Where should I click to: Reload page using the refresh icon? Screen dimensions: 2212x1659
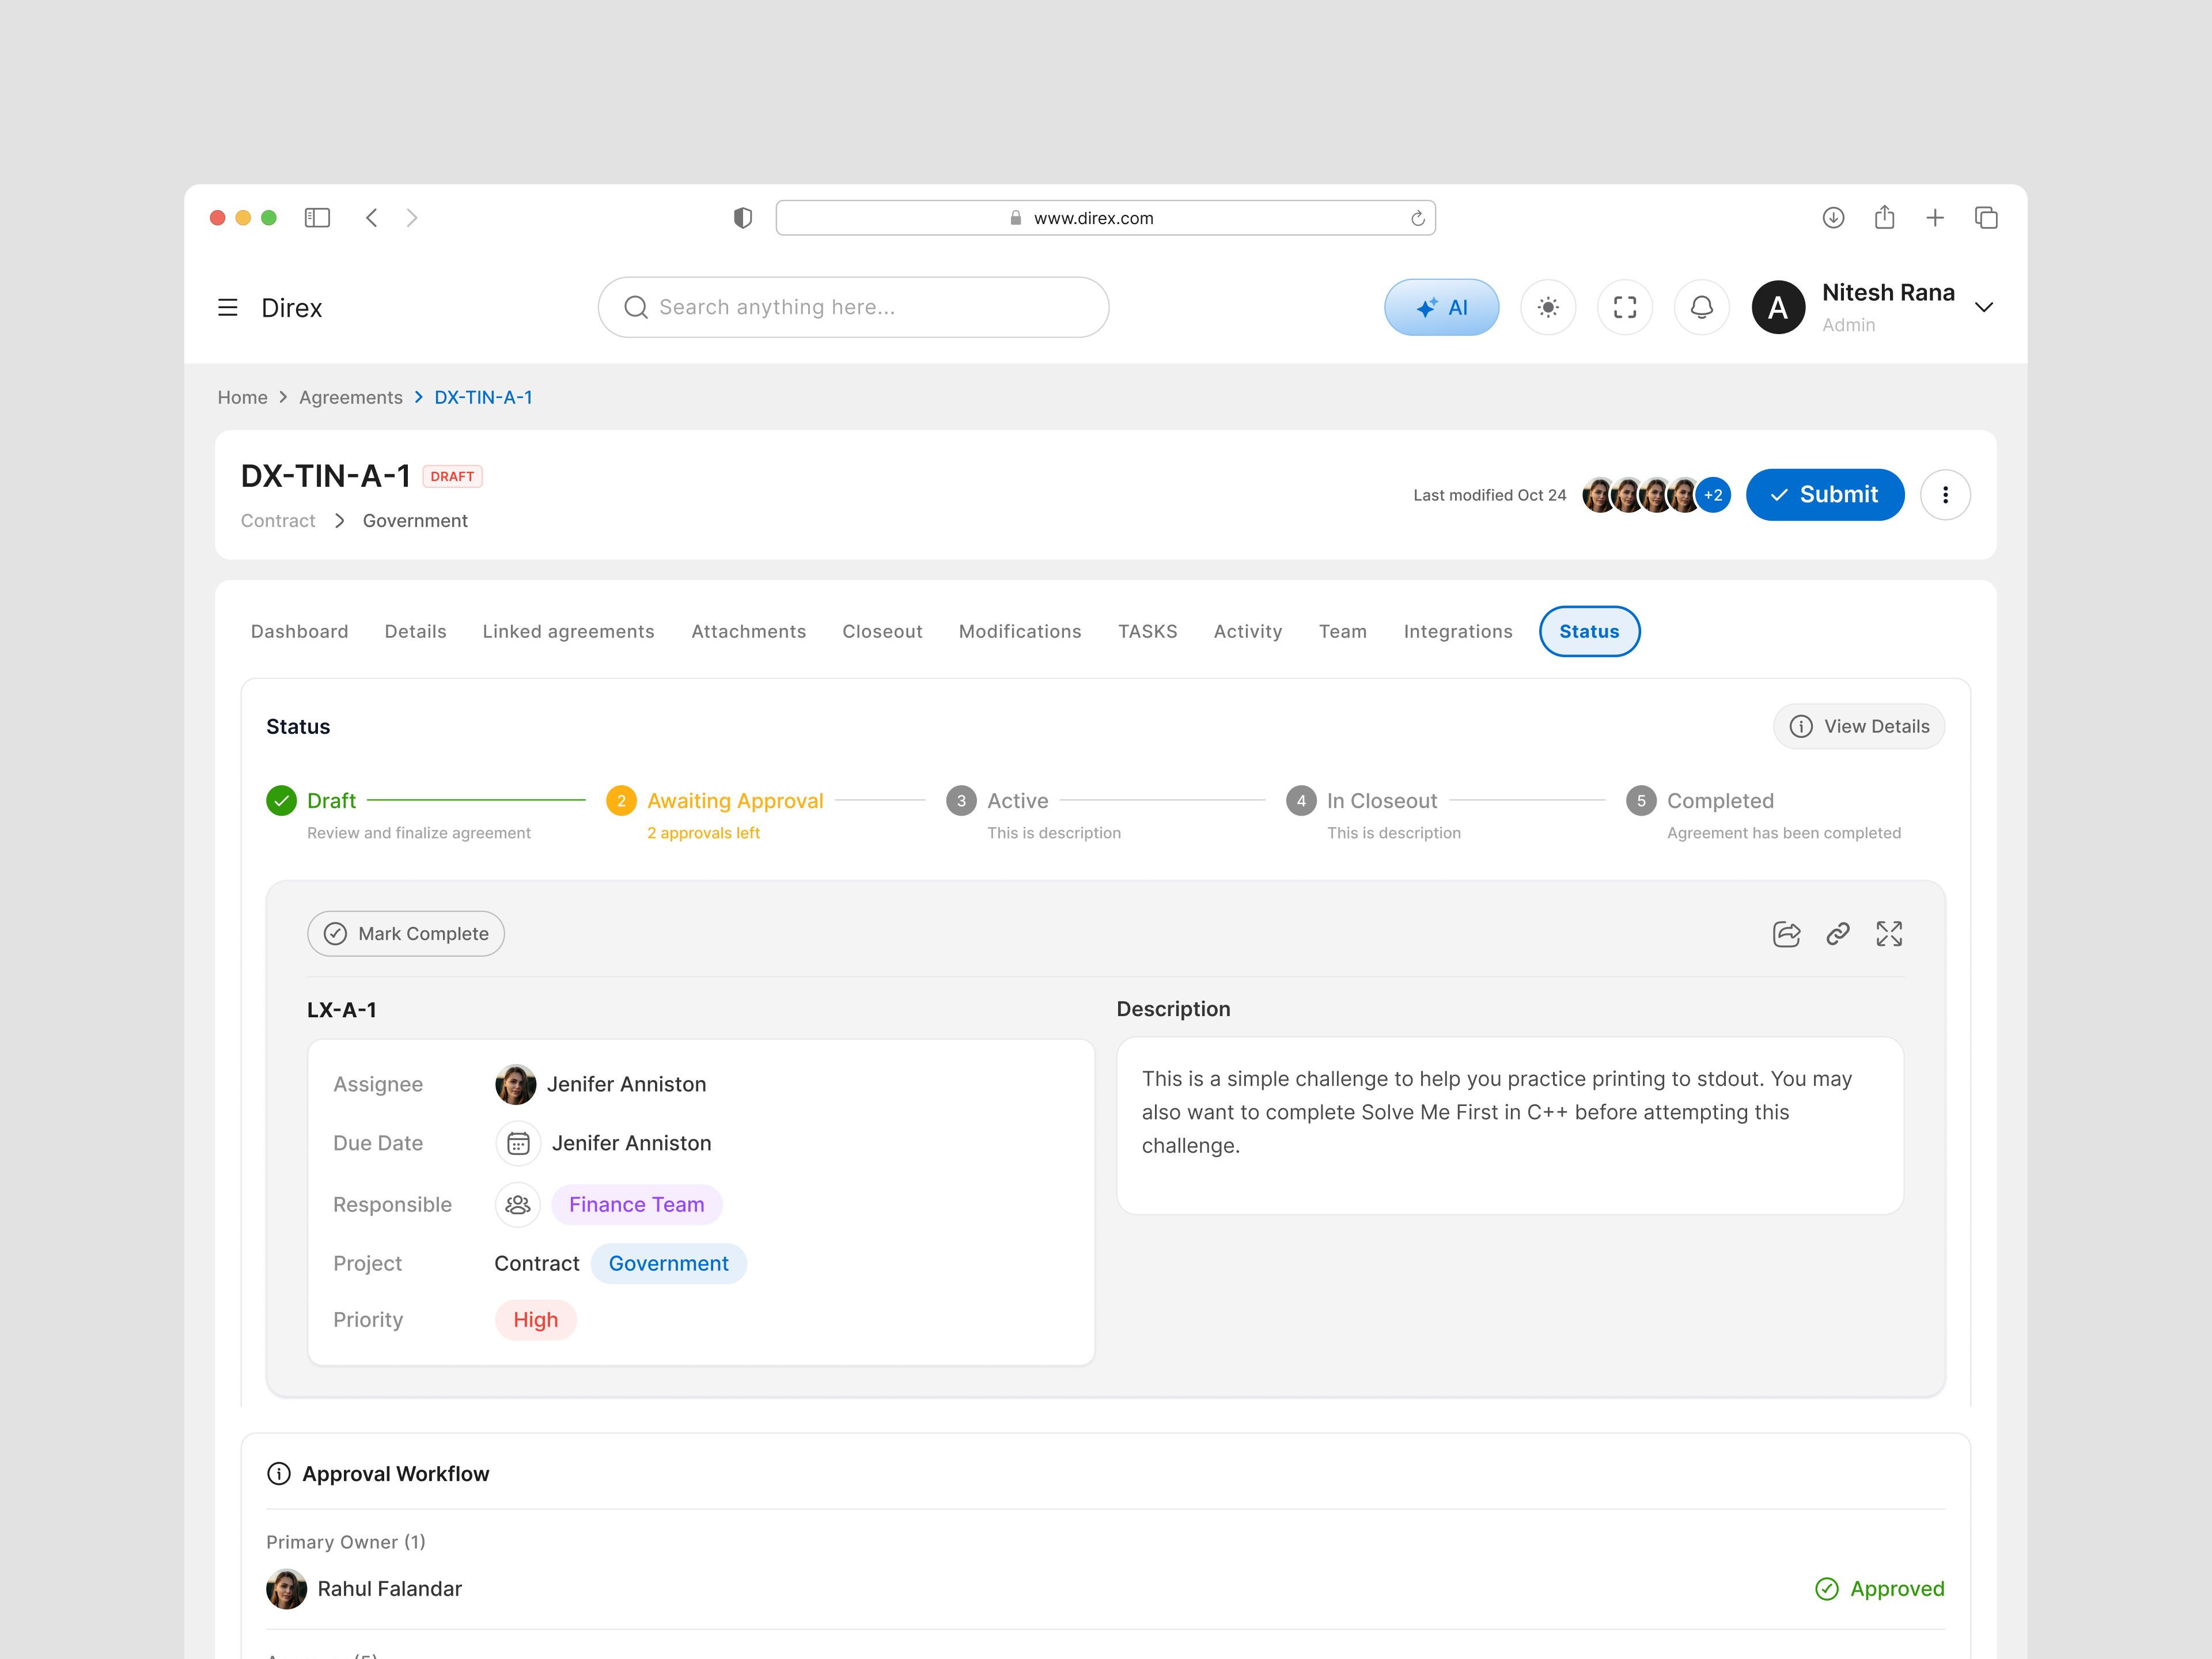pos(1417,218)
